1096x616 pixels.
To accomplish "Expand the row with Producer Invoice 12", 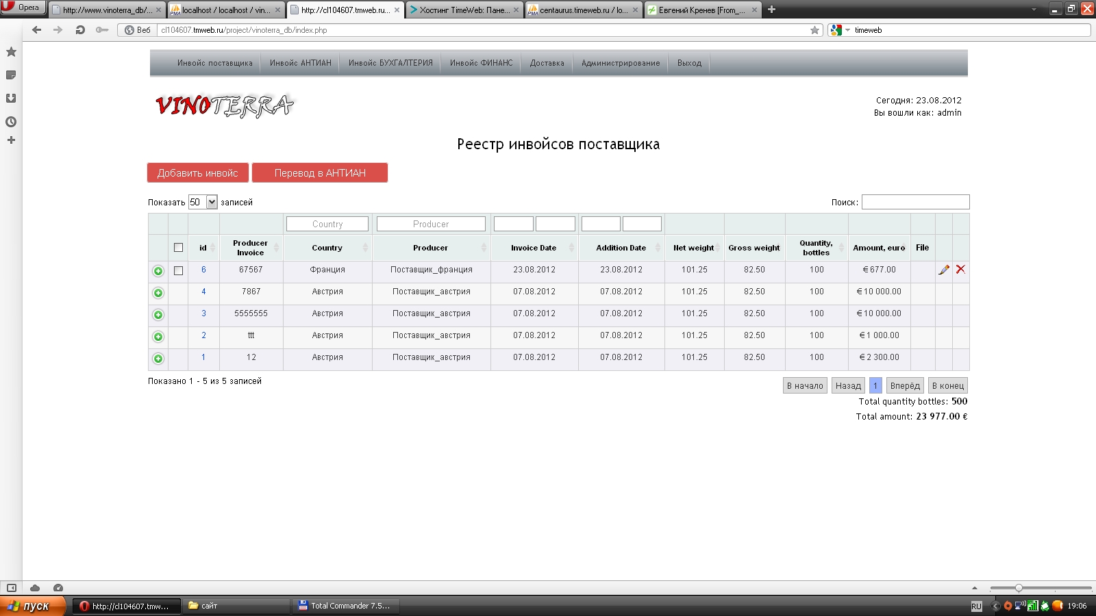I will (158, 359).
